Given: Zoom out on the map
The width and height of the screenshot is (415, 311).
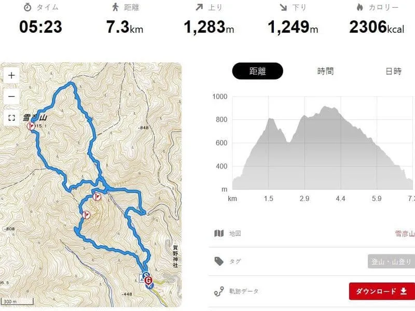Looking at the screenshot, I should [11, 96].
